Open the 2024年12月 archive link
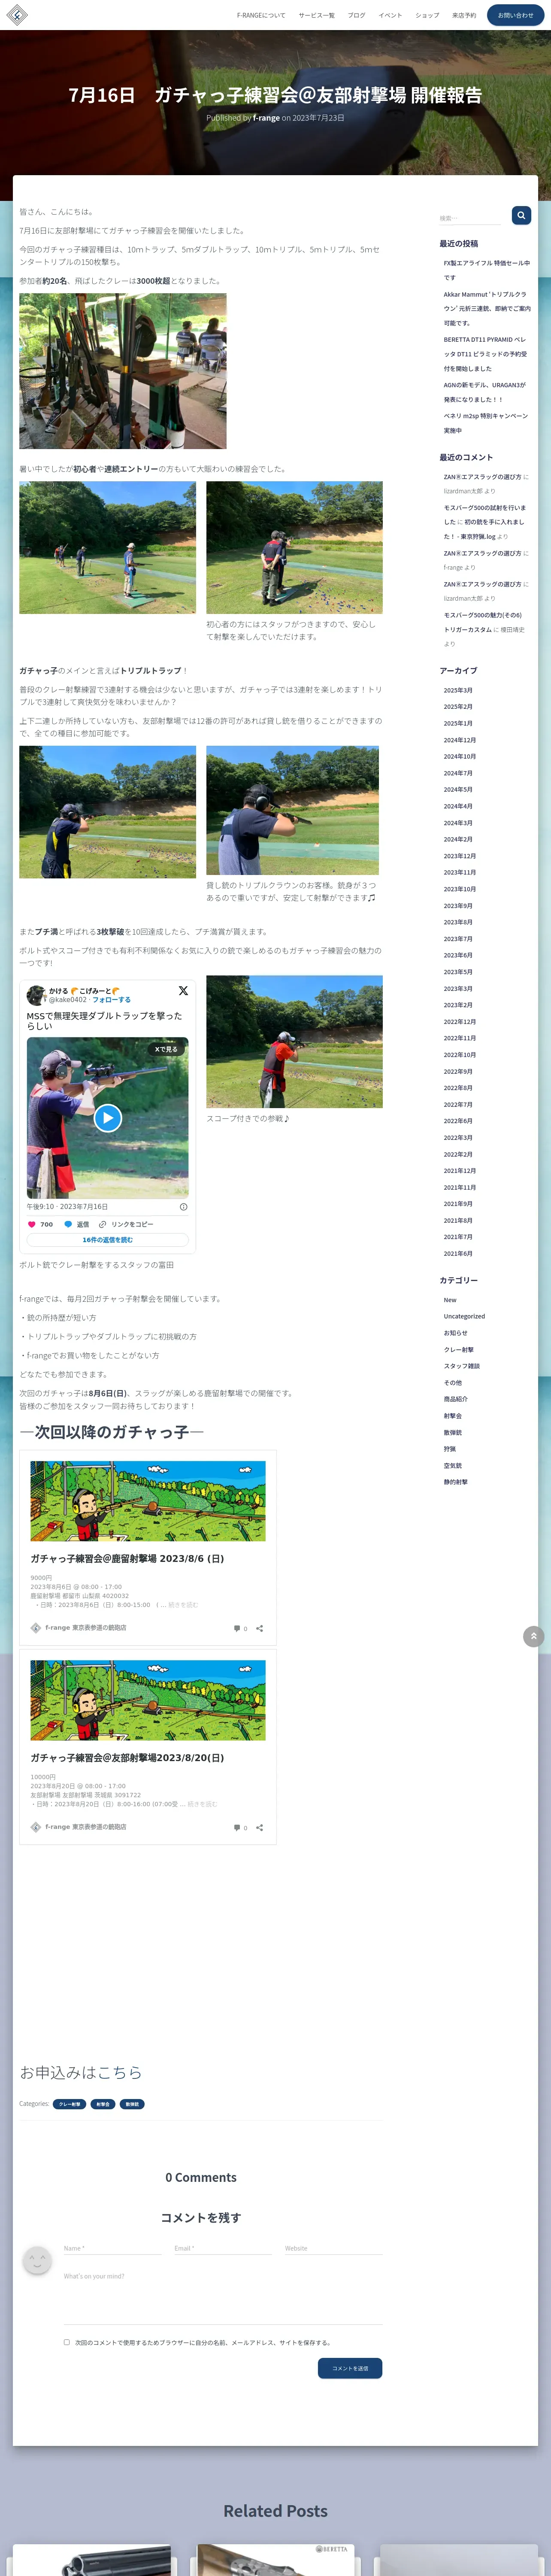This screenshot has width=551, height=2576. pos(460,740)
